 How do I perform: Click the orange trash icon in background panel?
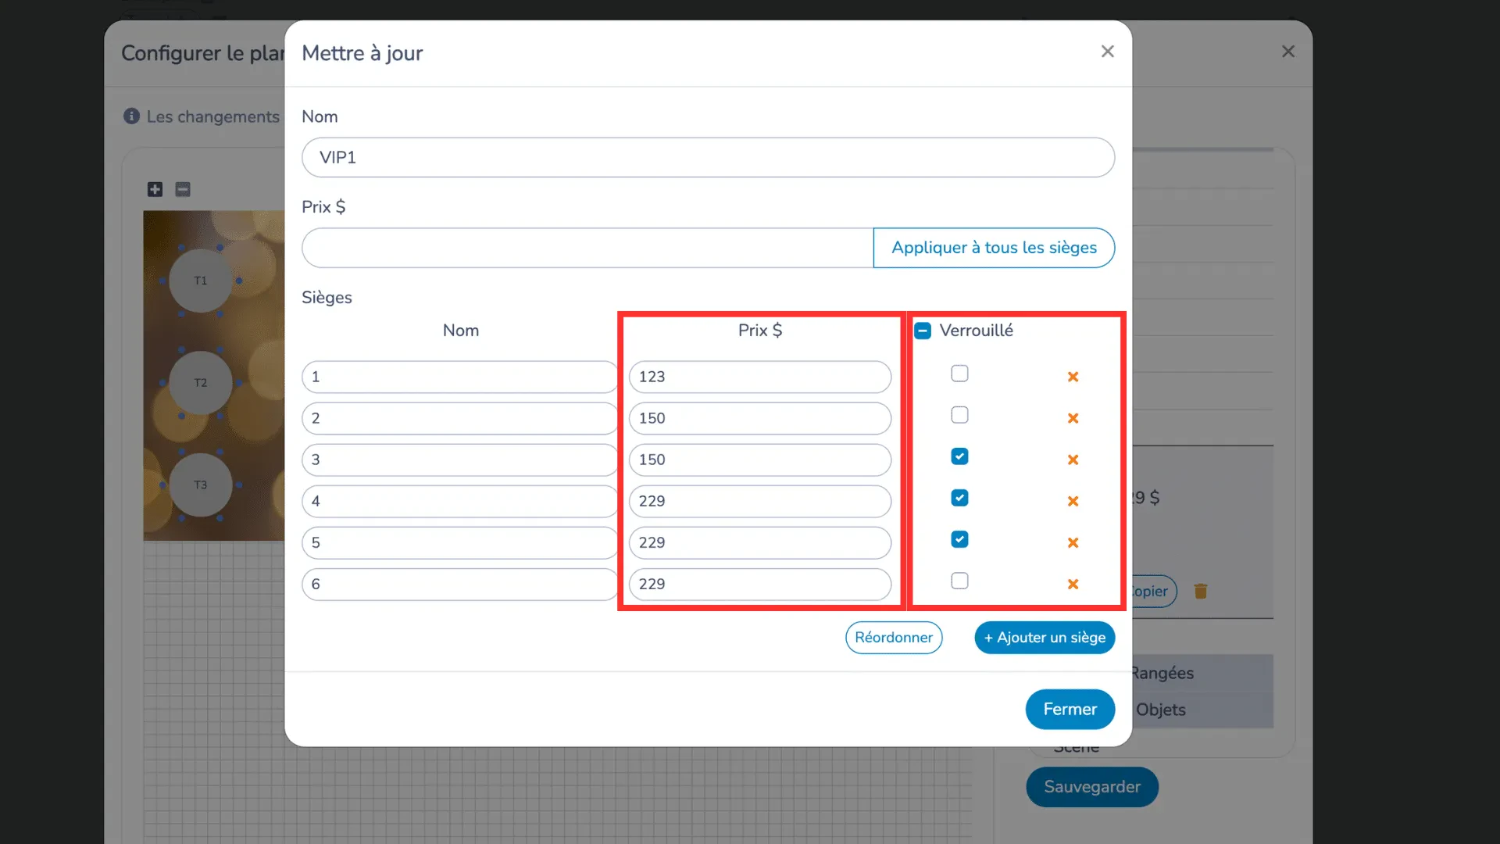click(1201, 591)
